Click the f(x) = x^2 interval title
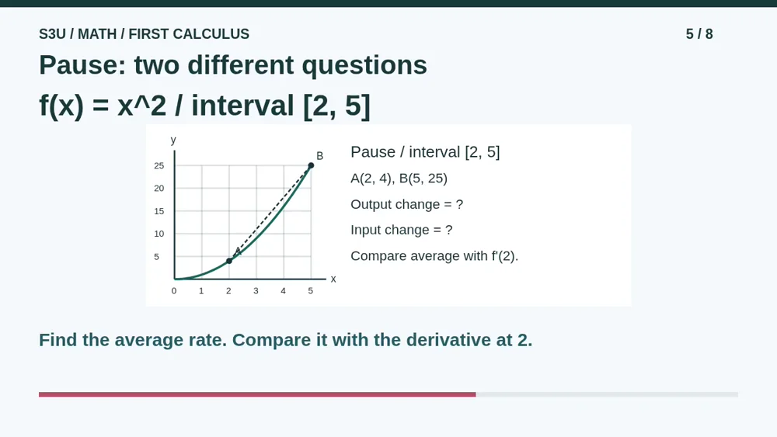 point(204,106)
